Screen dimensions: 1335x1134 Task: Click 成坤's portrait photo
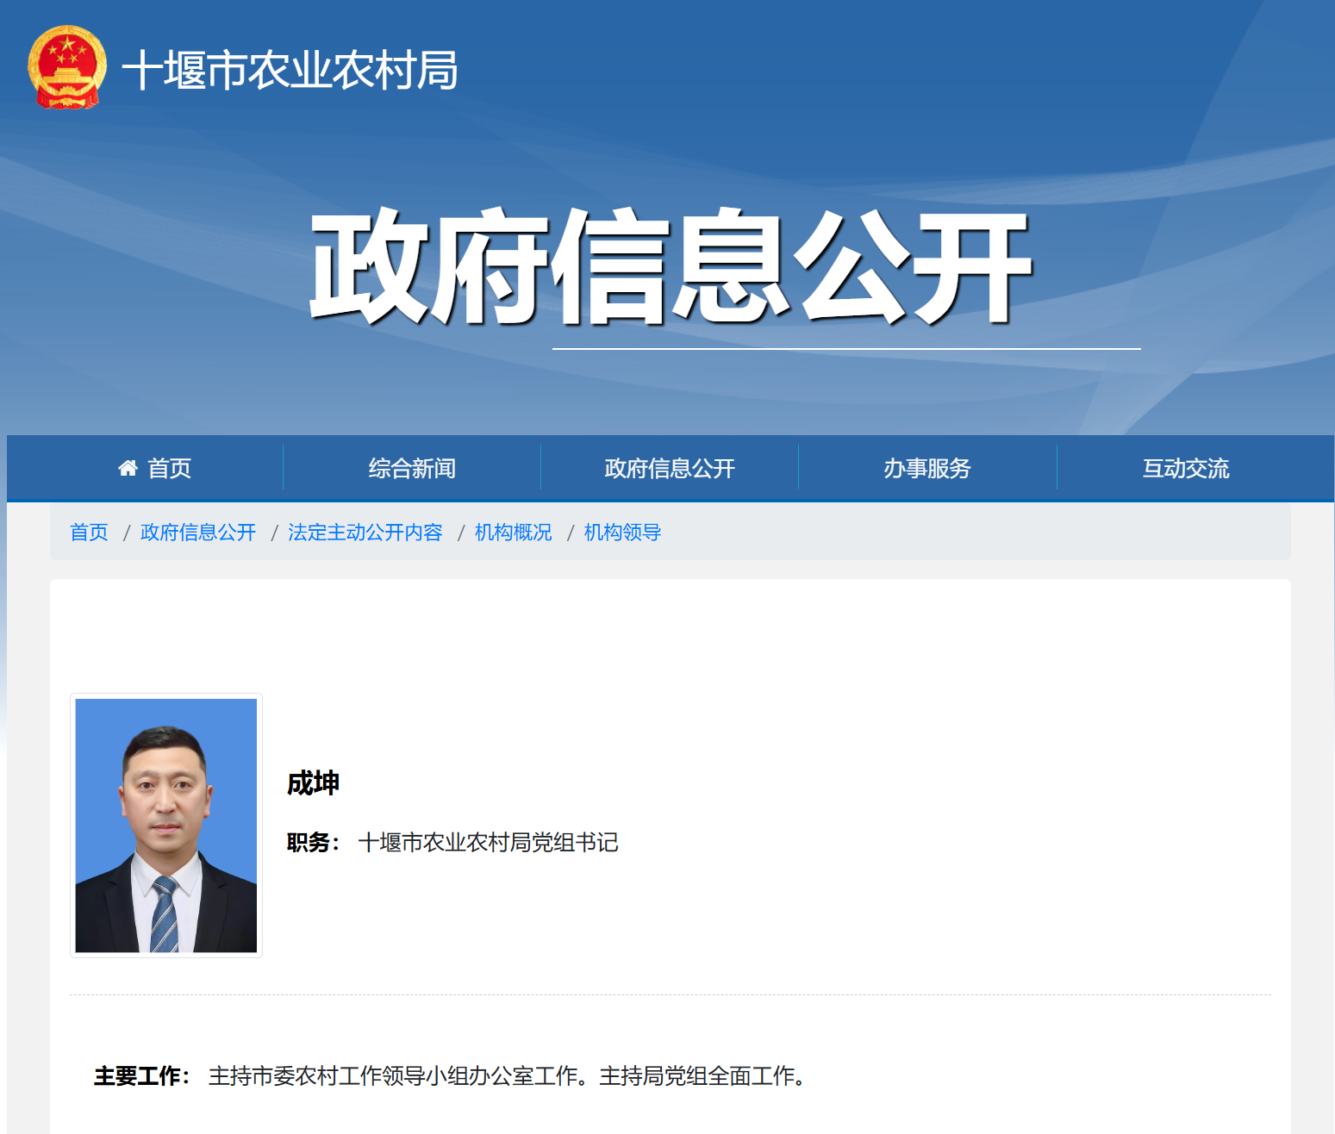pos(165,825)
